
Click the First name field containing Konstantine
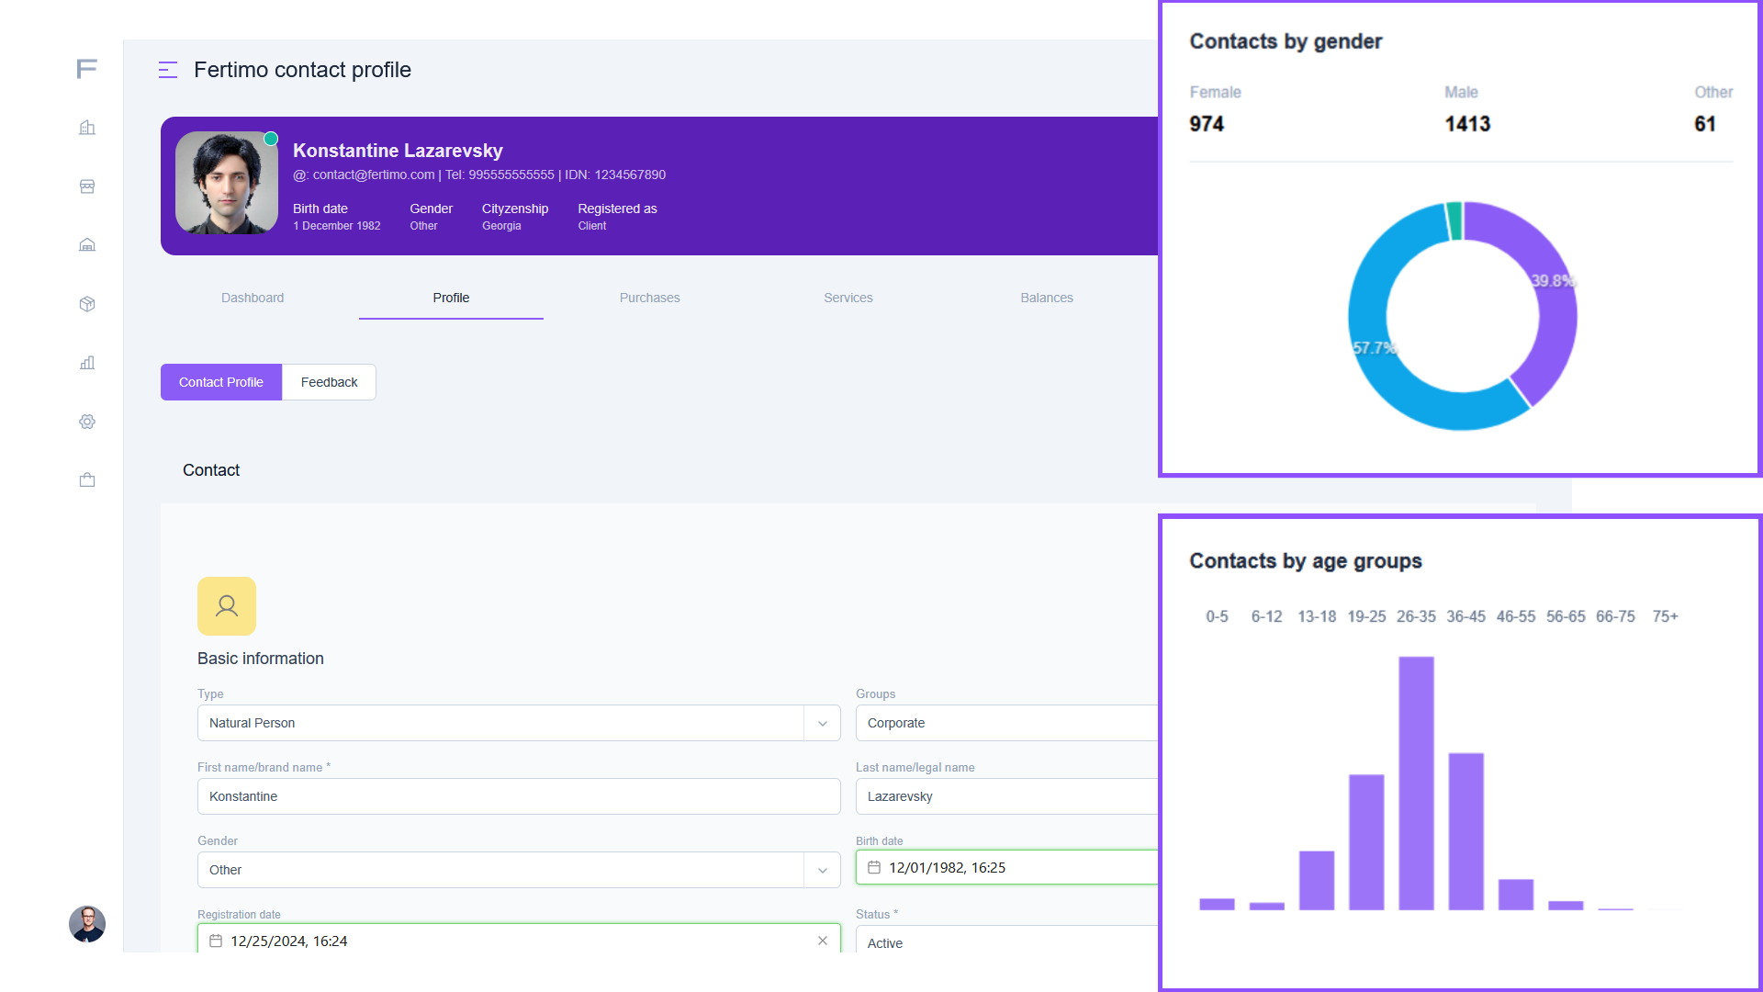click(519, 796)
